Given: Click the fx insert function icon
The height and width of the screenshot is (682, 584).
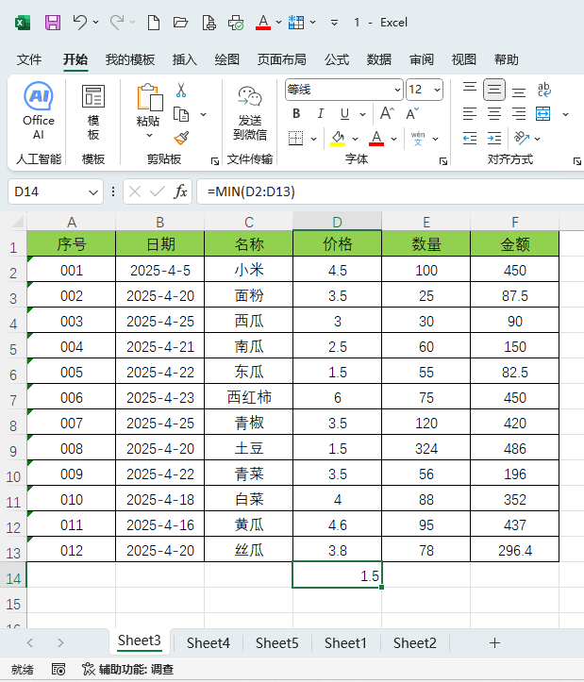Looking at the screenshot, I should (x=180, y=191).
